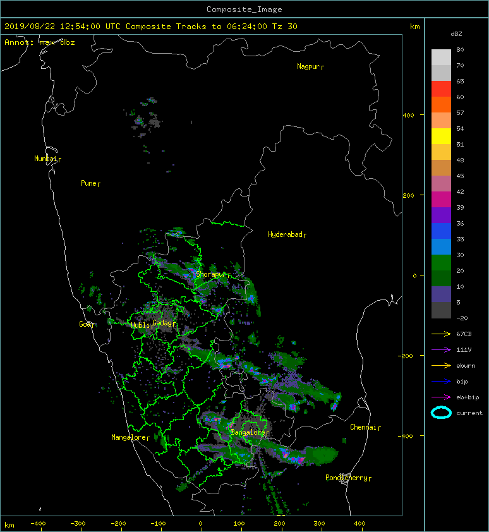Click the cyan 'current' ellipse legend icon
Screen dimensions: 489x532
(x=441, y=413)
